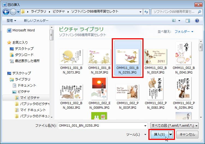Click navigation pane scroll down arrow
Image resolution: width=205 pixels, height=144 pixels.
click(x=52, y=117)
